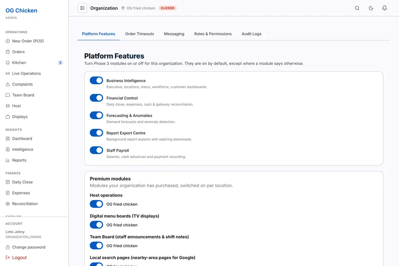
Task: Toggle Report Export Centre switch
Action: [96, 133]
